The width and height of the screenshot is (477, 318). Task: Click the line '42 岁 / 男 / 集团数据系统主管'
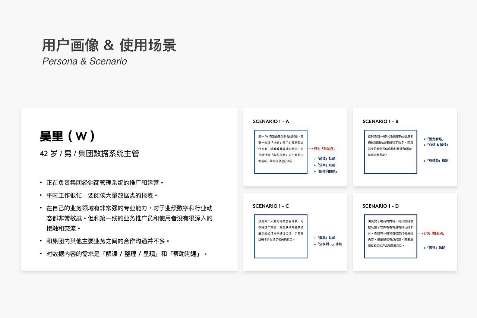click(89, 154)
